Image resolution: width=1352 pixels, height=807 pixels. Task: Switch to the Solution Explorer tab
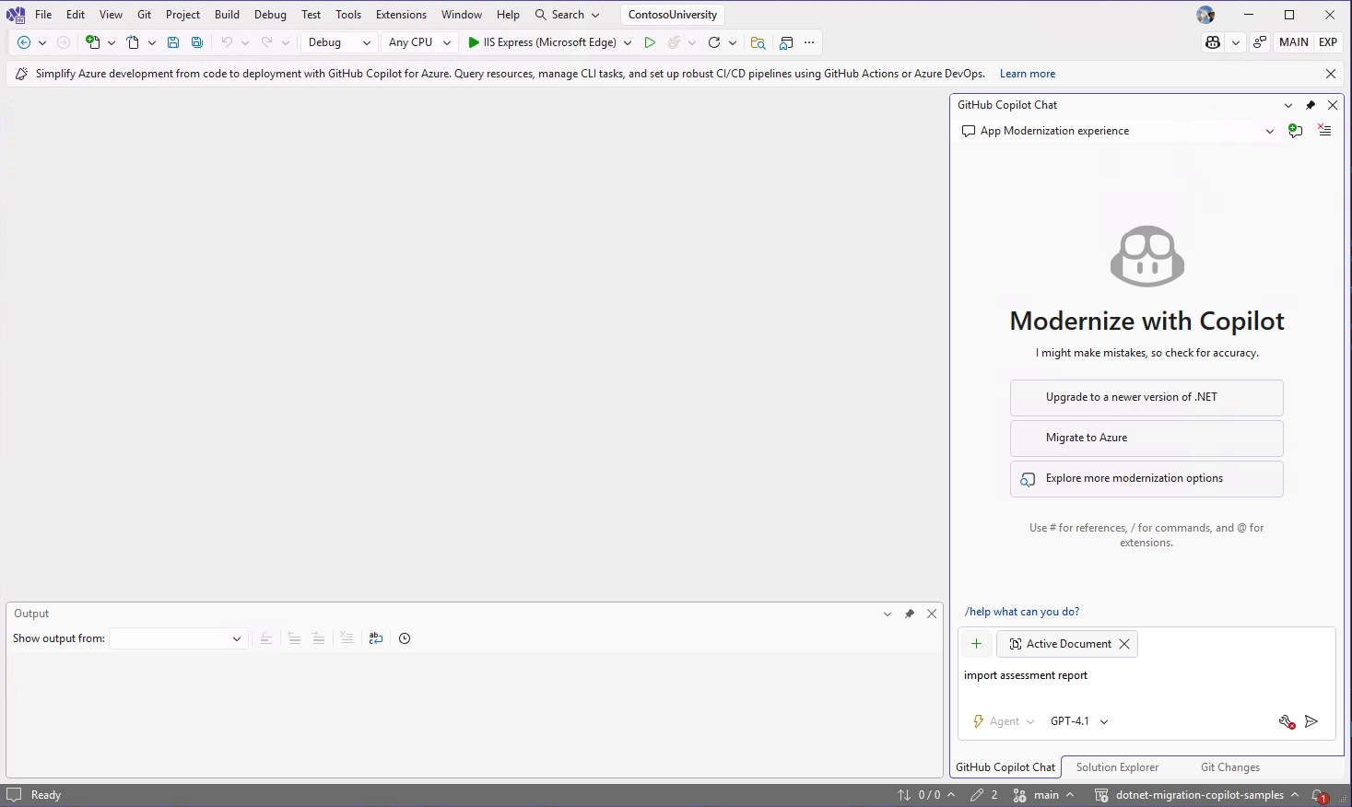tap(1117, 767)
